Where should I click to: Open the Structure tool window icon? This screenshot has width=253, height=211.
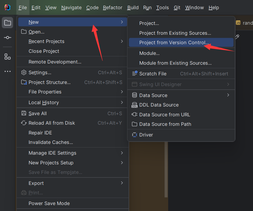point(7,57)
